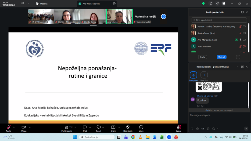Switch to the Meeting tab
251x141 pixels.
point(42,4)
